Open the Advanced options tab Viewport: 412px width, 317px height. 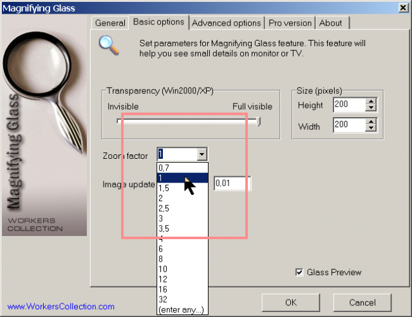pyautogui.click(x=227, y=23)
